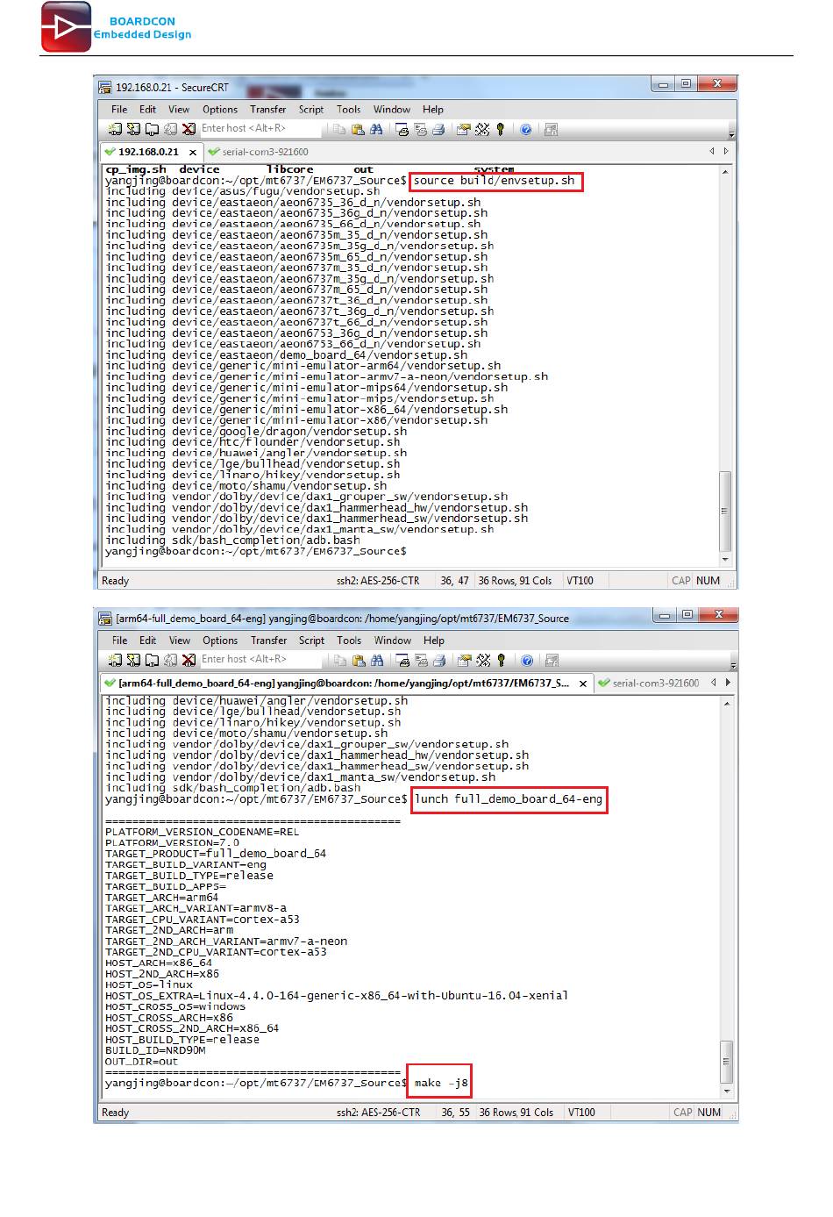The width and height of the screenshot is (833, 1217).
Task: Switch to serial-com3-921600 tab in 192.168.0.21 window
Action: pos(264,152)
